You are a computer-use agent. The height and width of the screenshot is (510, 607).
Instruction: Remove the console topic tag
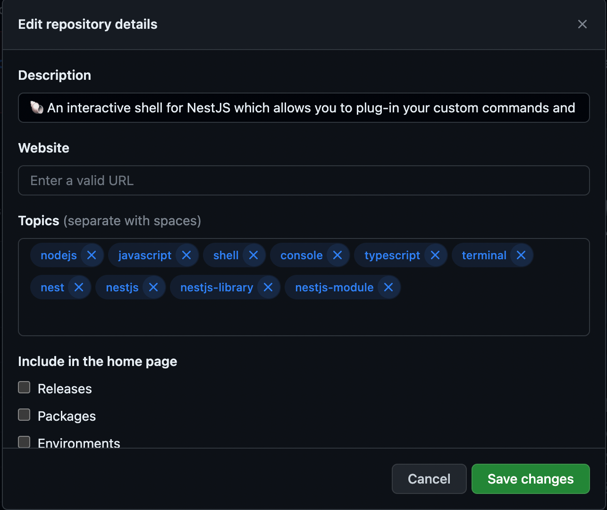point(337,255)
